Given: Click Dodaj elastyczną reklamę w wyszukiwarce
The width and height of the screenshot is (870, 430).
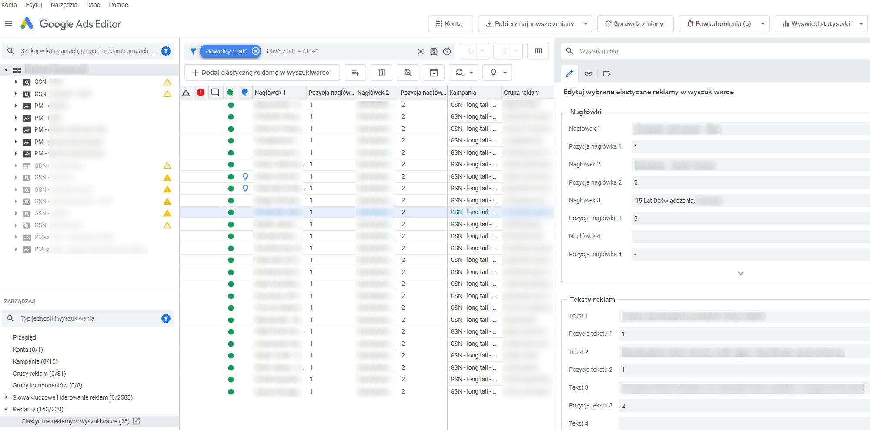Looking at the screenshot, I should [x=262, y=73].
